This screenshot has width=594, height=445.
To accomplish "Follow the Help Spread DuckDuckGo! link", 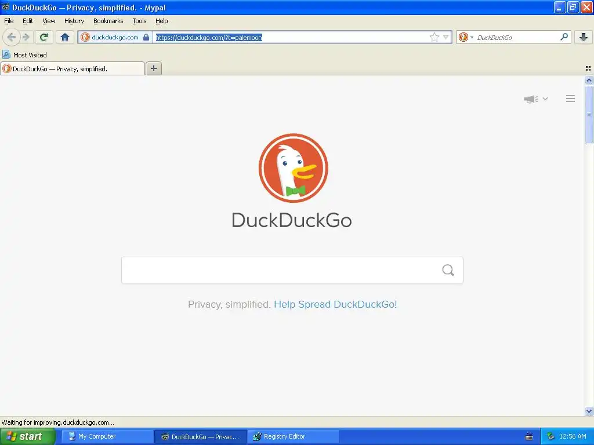I will [x=335, y=304].
